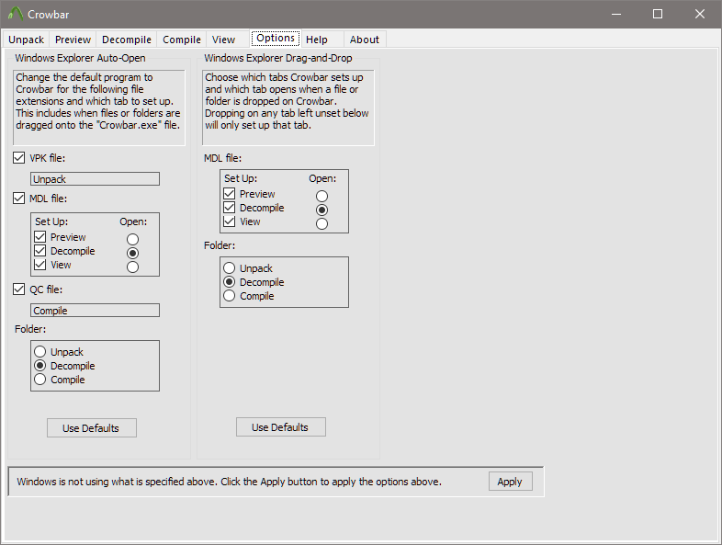722x545 pixels.
Task: Maximize the Crowbar window
Action: tap(658, 15)
